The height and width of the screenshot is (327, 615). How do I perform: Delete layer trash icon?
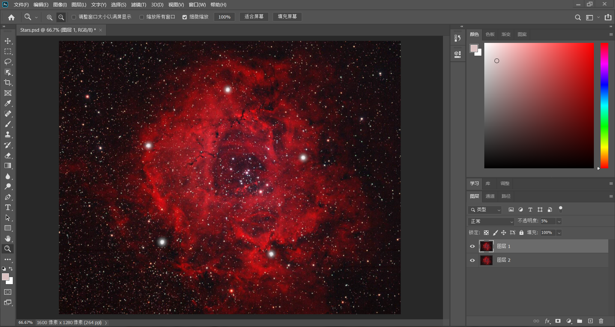[x=601, y=321]
